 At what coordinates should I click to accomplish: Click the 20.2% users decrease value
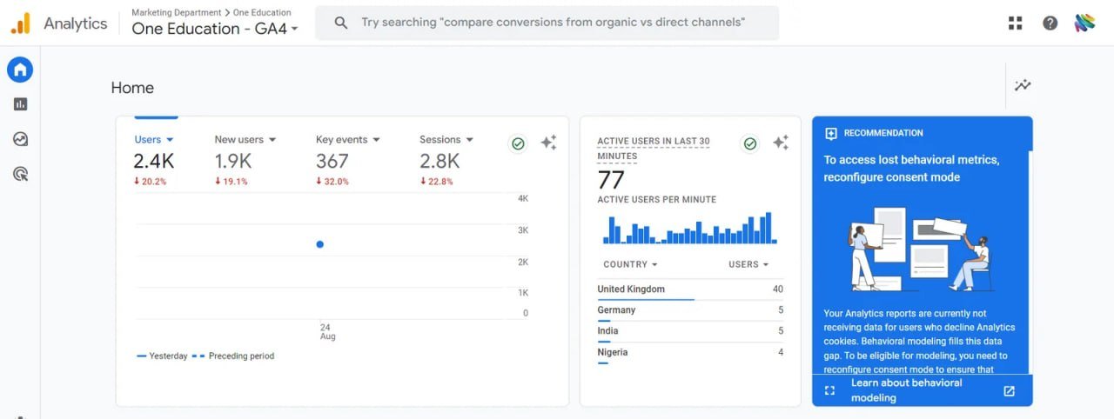[x=150, y=182]
